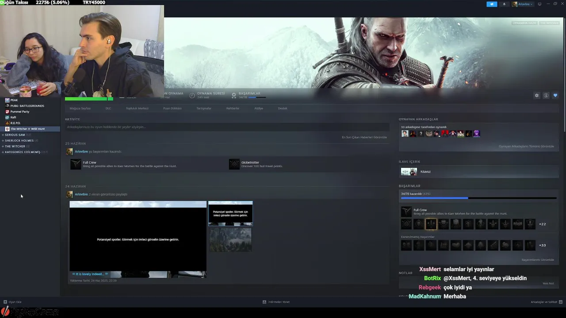This screenshot has height=318, width=566.
Task: Click the THE WITCHER collection tag on banner
Action: click(549, 23)
